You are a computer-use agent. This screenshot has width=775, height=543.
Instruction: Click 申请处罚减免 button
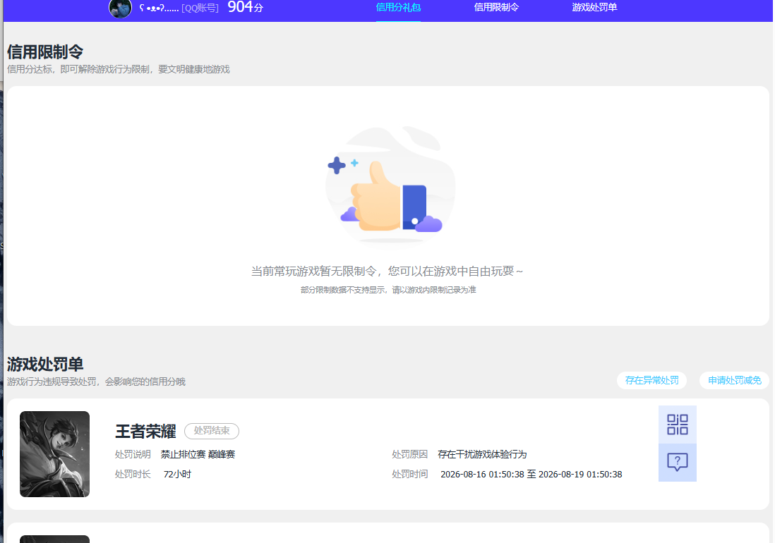(735, 380)
